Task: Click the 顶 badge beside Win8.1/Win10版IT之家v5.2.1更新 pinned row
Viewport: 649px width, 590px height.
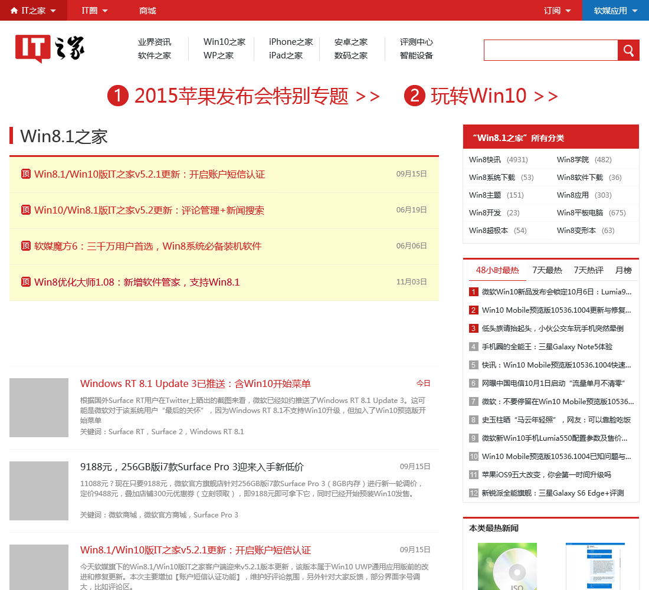Action: (x=25, y=174)
